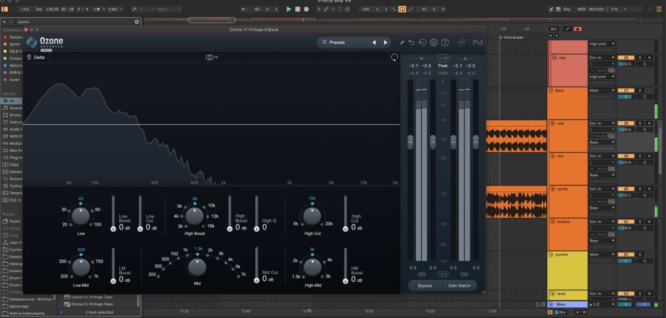Image resolution: width=666 pixels, height=318 pixels.
Task: Collapse the synths group track
Action: 551,254
